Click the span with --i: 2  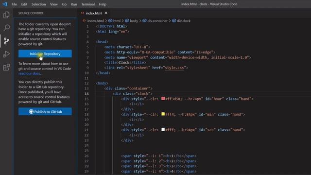[x=159, y=161]
